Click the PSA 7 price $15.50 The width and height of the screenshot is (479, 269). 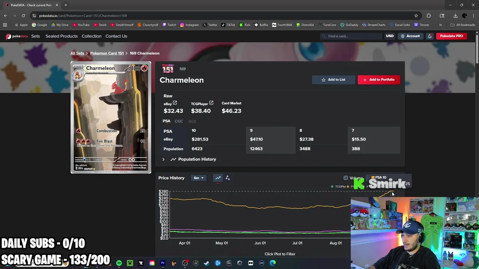(x=359, y=139)
